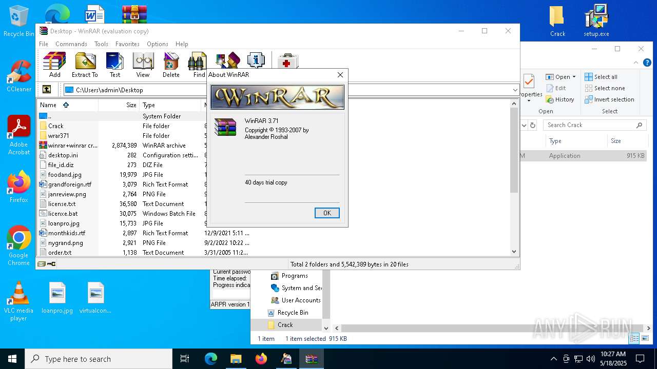This screenshot has width=657, height=369.
Task: Click Invert selection in Explorer ribbon
Action: (x=609, y=99)
